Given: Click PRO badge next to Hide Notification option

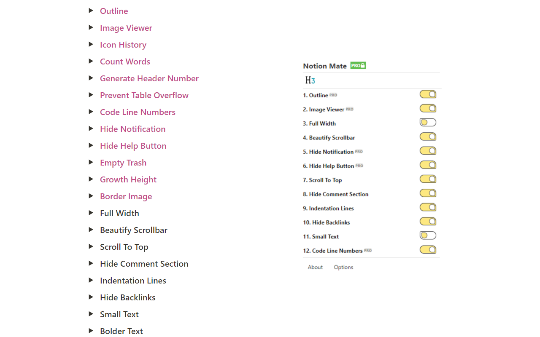Looking at the screenshot, I should [x=359, y=152].
